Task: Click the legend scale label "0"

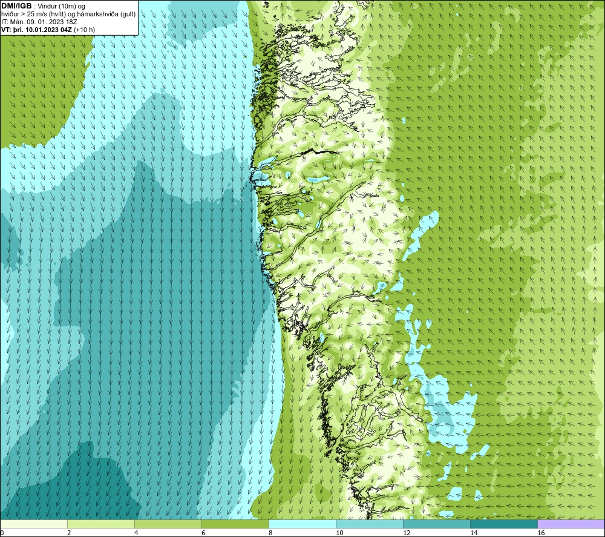Action: click(2, 533)
